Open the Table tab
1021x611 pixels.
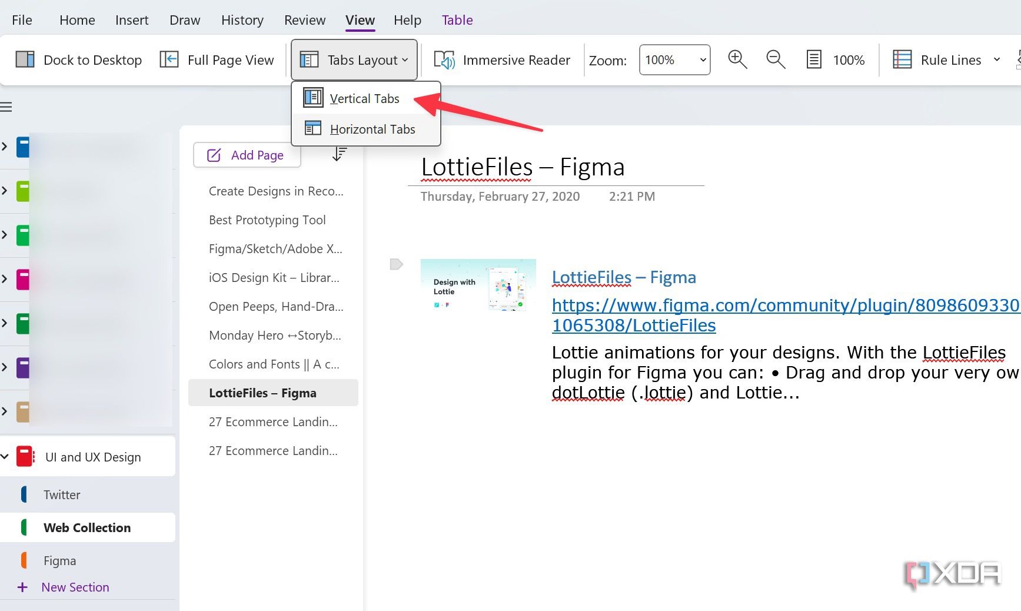click(457, 19)
